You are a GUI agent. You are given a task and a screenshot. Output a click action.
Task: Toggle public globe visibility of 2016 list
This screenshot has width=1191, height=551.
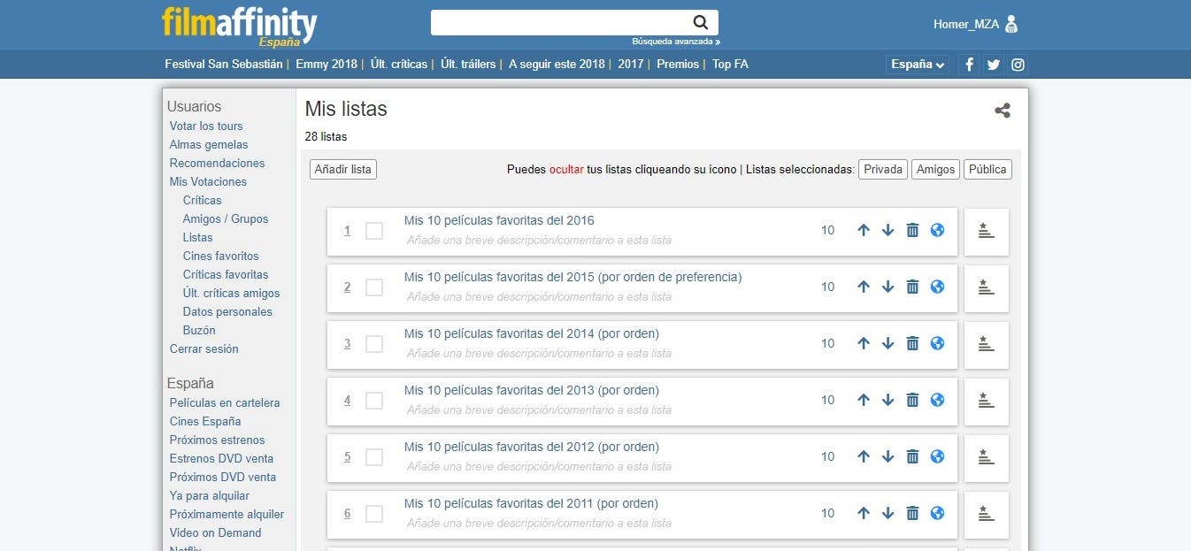point(937,230)
